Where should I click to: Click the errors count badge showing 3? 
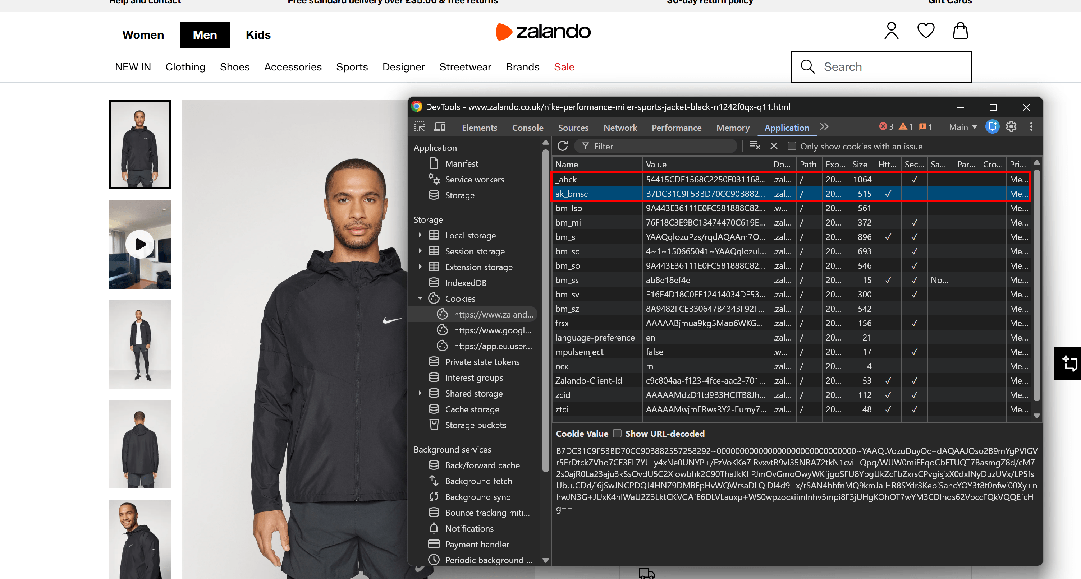[x=886, y=127]
